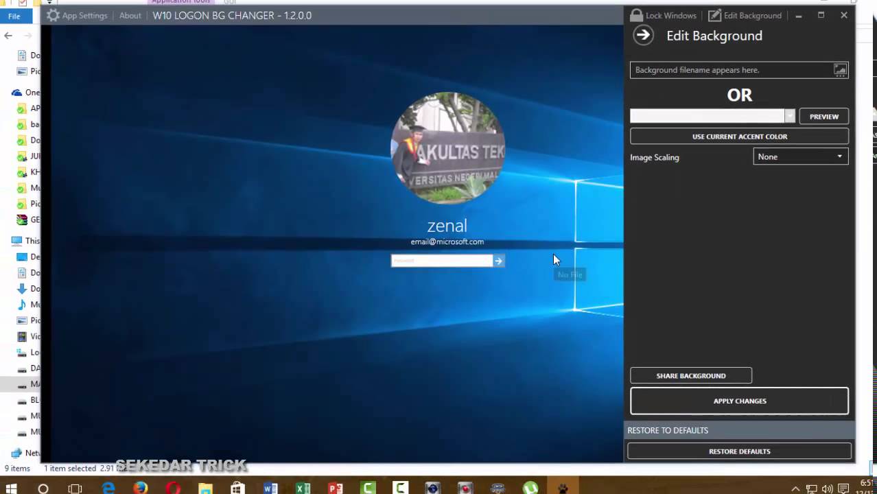Expand the accent color picker dropdown arrow
The height and width of the screenshot is (494, 877).
790,116
